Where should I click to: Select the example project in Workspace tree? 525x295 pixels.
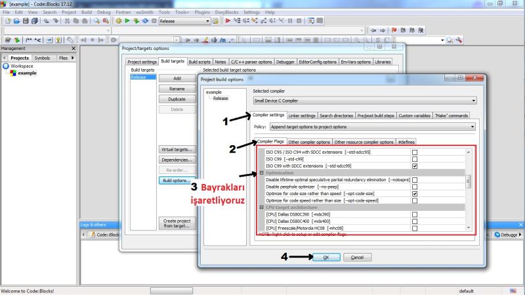[27, 73]
